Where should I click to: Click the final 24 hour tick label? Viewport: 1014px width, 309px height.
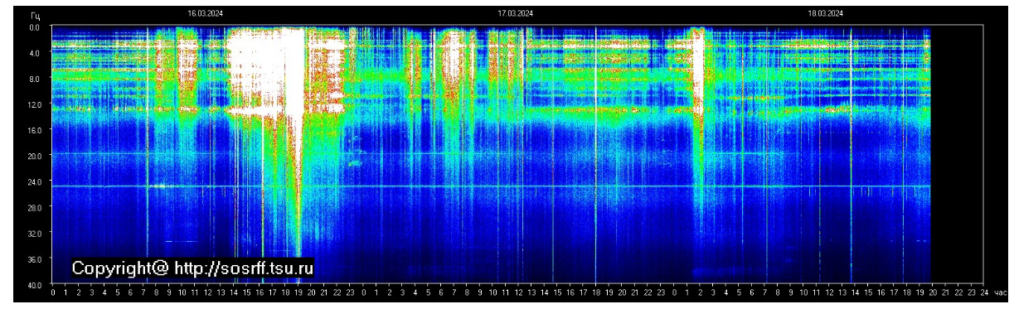(x=984, y=292)
